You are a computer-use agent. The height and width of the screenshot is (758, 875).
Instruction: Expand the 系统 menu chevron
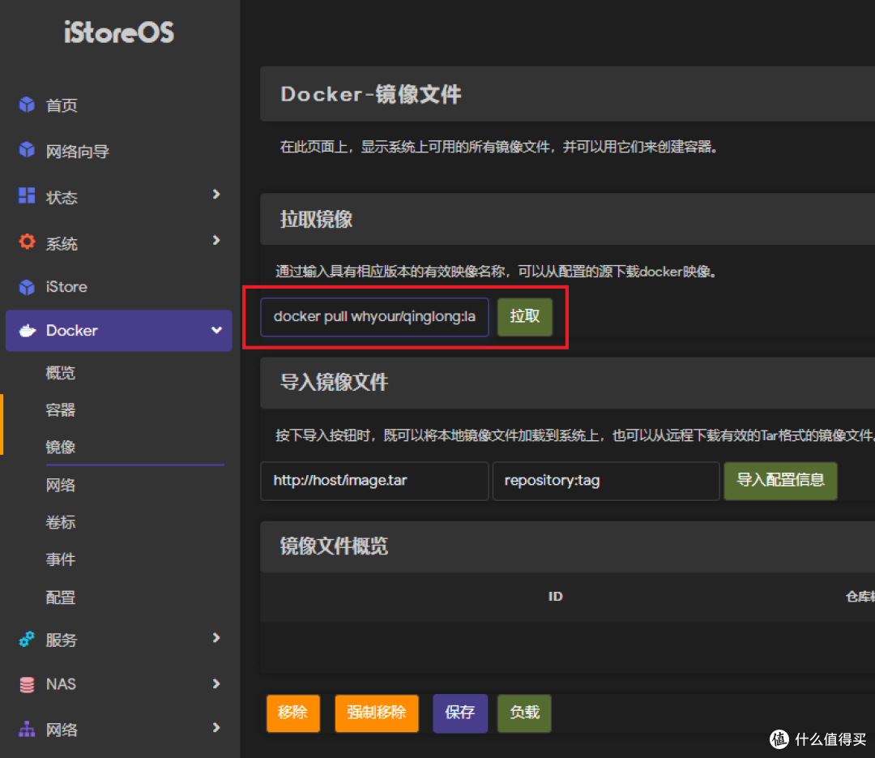pos(216,240)
